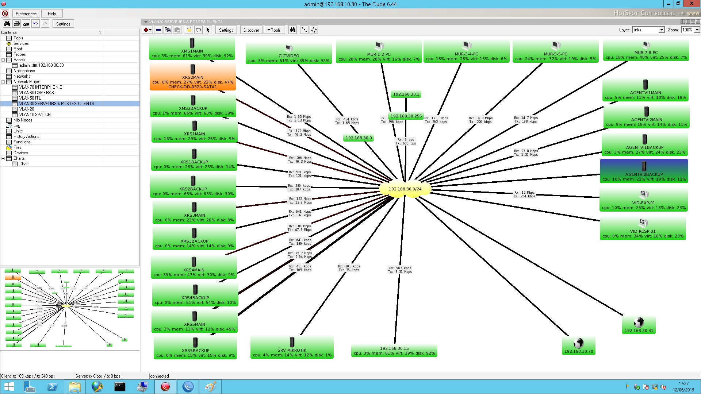Select Probes in the Contents tree

(x=19, y=54)
